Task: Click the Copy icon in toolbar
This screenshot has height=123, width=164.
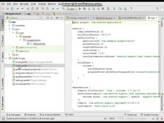Action: click(x=32, y=9)
